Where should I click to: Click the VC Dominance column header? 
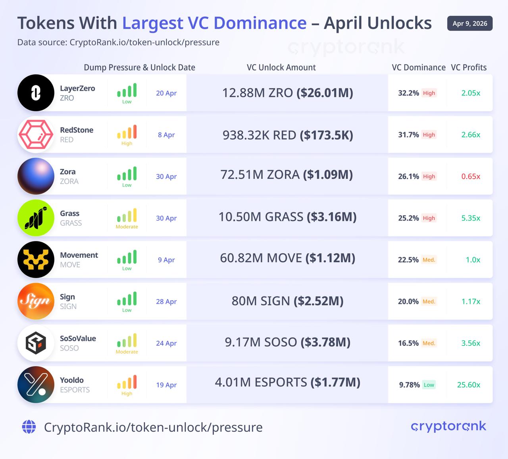pos(418,67)
